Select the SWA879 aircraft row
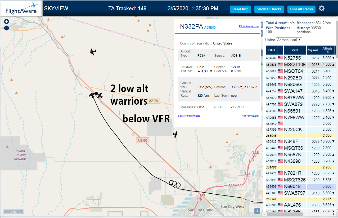Screen dimensions: 338x218 300,104
